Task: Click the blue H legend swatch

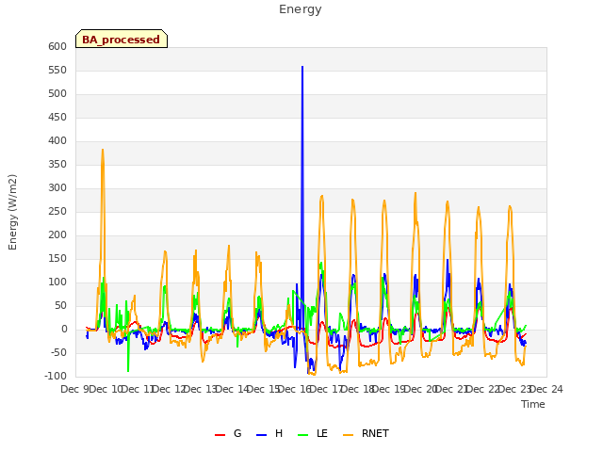Action: click(261, 435)
